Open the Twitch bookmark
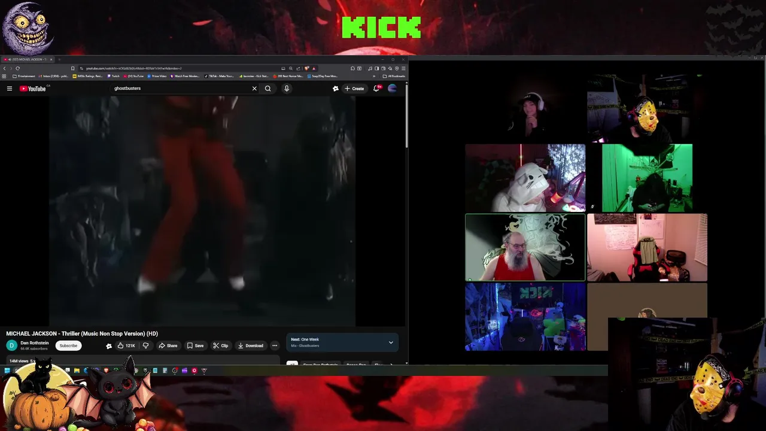This screenshot has width=766, height=431. pos(114,76)
